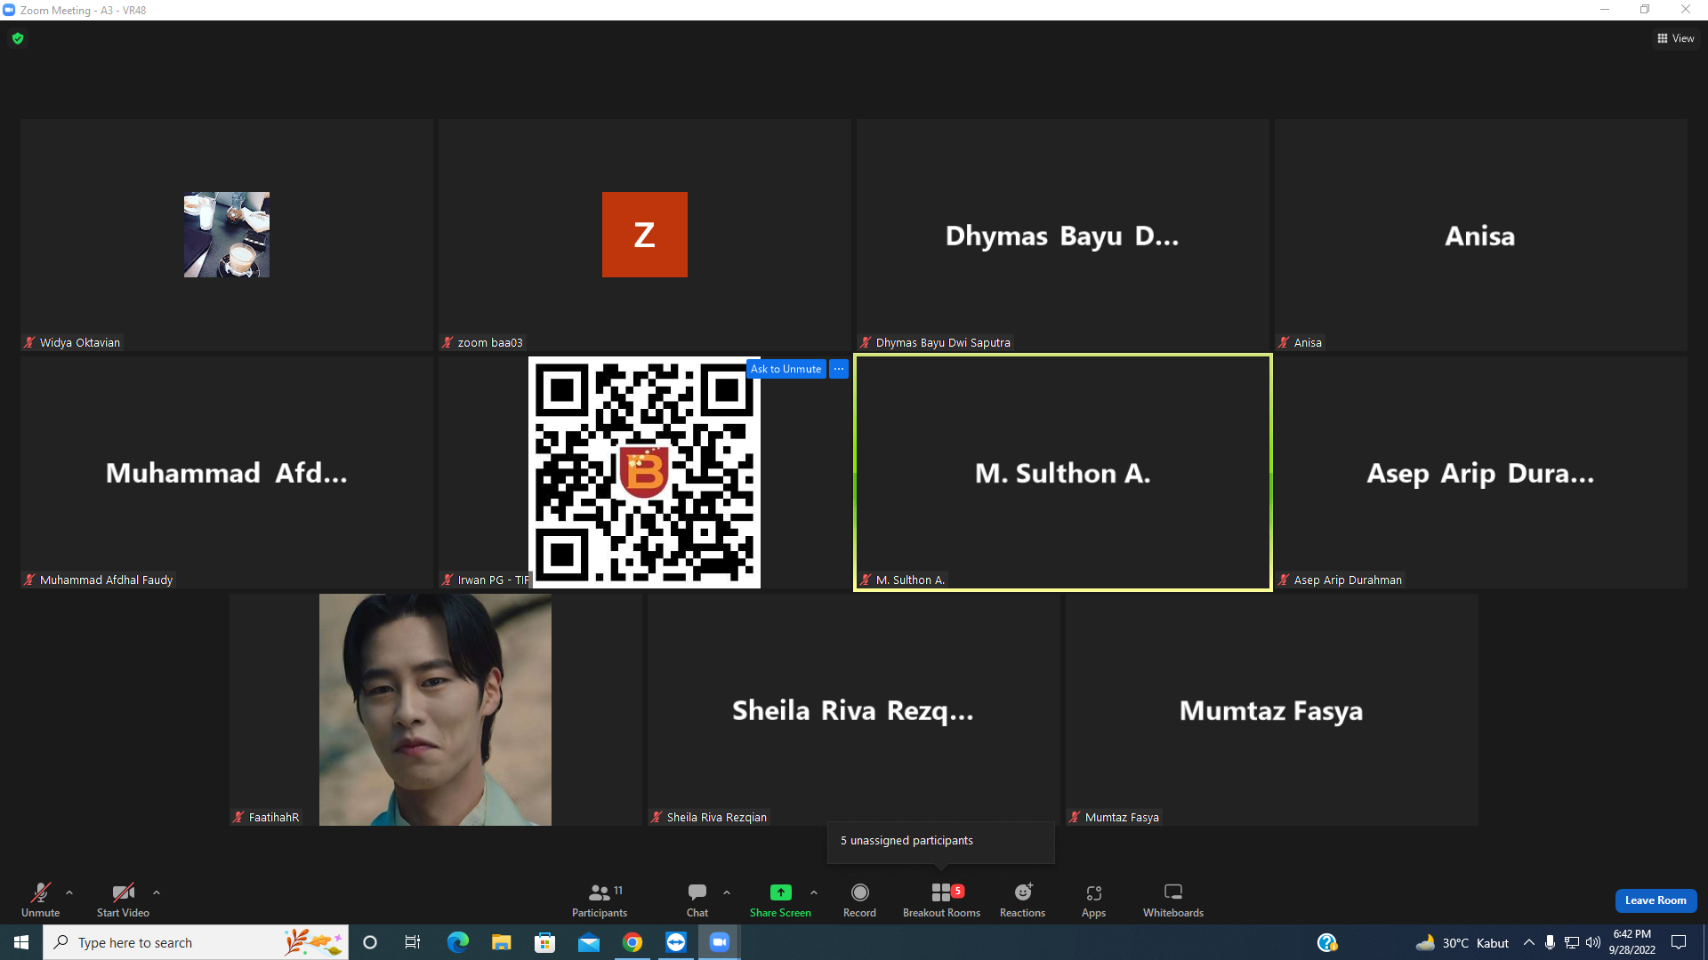Select the zoom baa03 avatar with letter Z
The height and width of the screenshot is (960, 1708).
(645, 235)
